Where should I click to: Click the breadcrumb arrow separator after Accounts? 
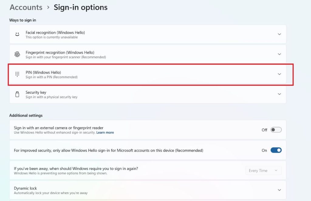point(48,7)
